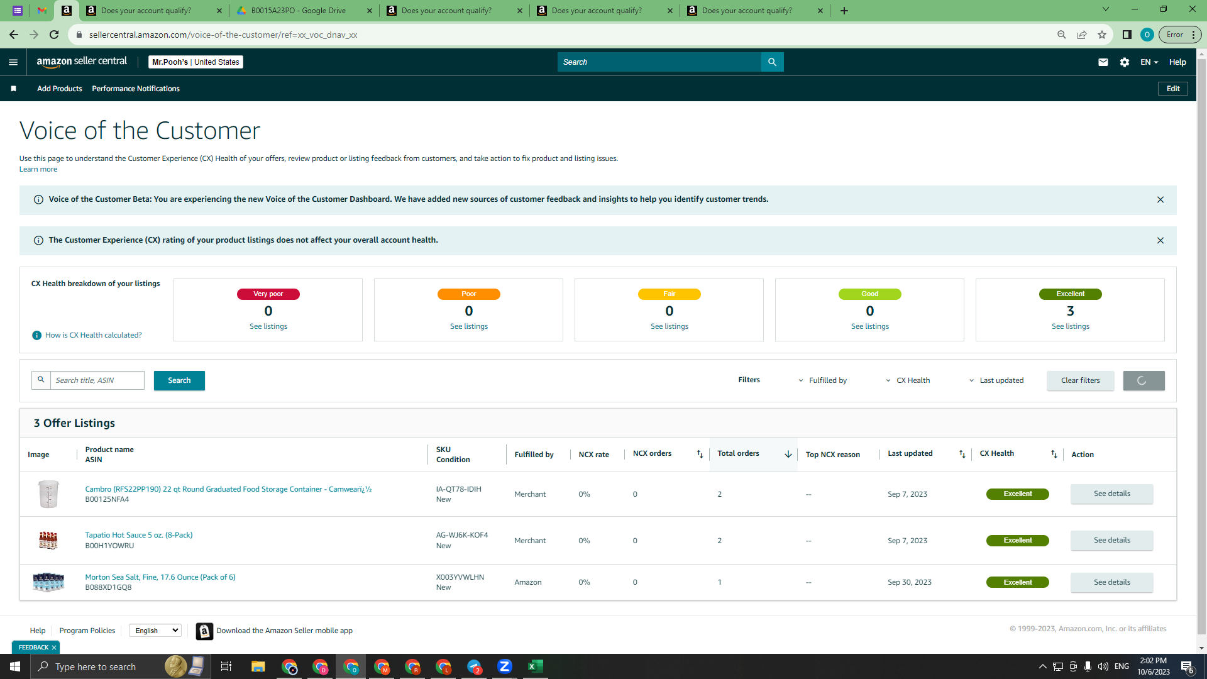
Task: Dismiss the Voice of the Customer Beta banner
Action: pos(1160,200)
